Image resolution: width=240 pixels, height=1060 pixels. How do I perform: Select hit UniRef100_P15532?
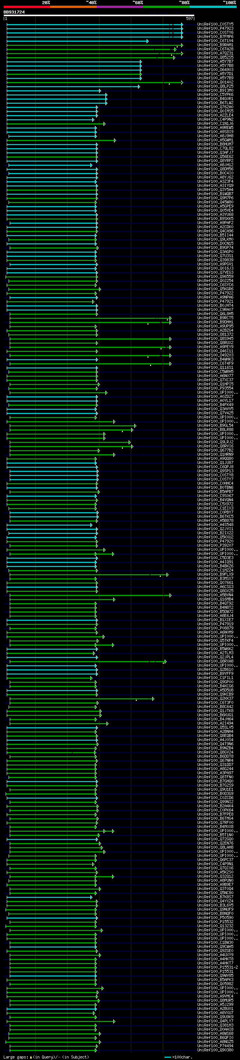(x=215, y=921)
